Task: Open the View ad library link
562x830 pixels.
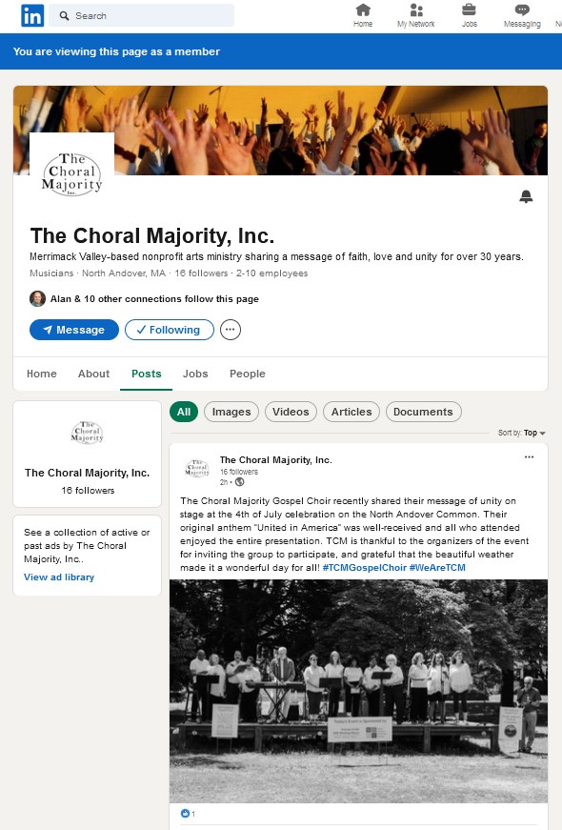Action: pos(59,577)
